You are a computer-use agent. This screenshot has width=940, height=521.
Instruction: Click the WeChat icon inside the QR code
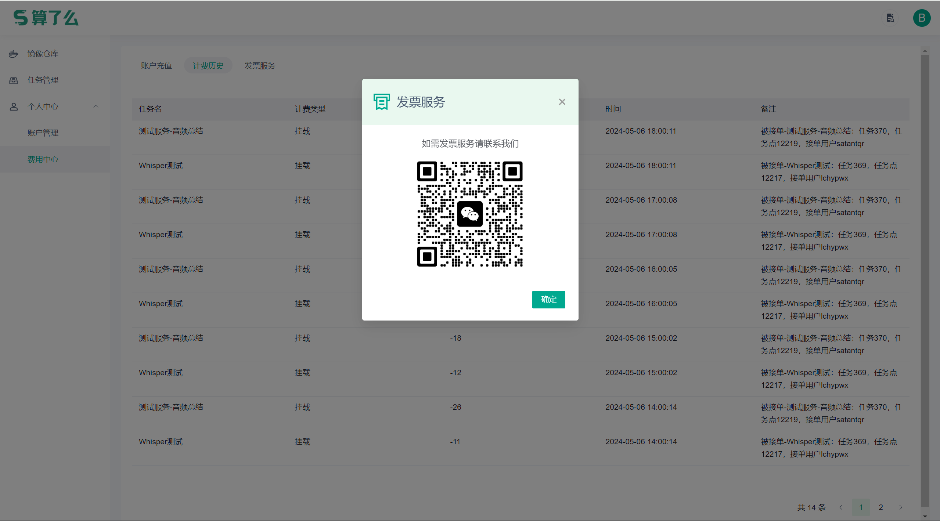tap(470, 214)
